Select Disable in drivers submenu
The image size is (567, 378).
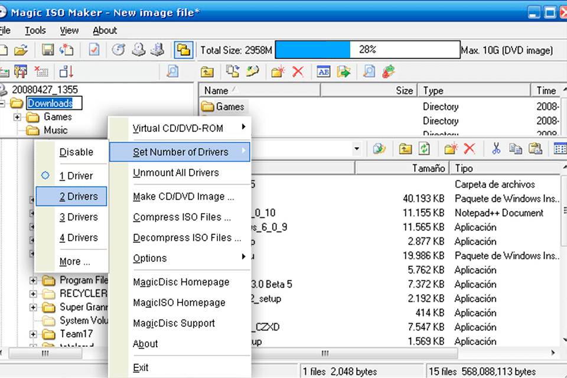[71, 152]
